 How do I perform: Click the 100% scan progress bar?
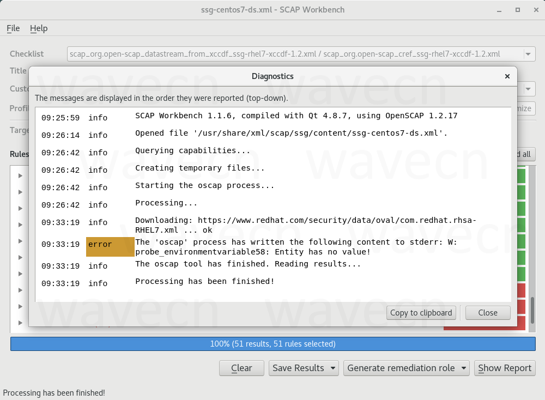tap(272, 344)
